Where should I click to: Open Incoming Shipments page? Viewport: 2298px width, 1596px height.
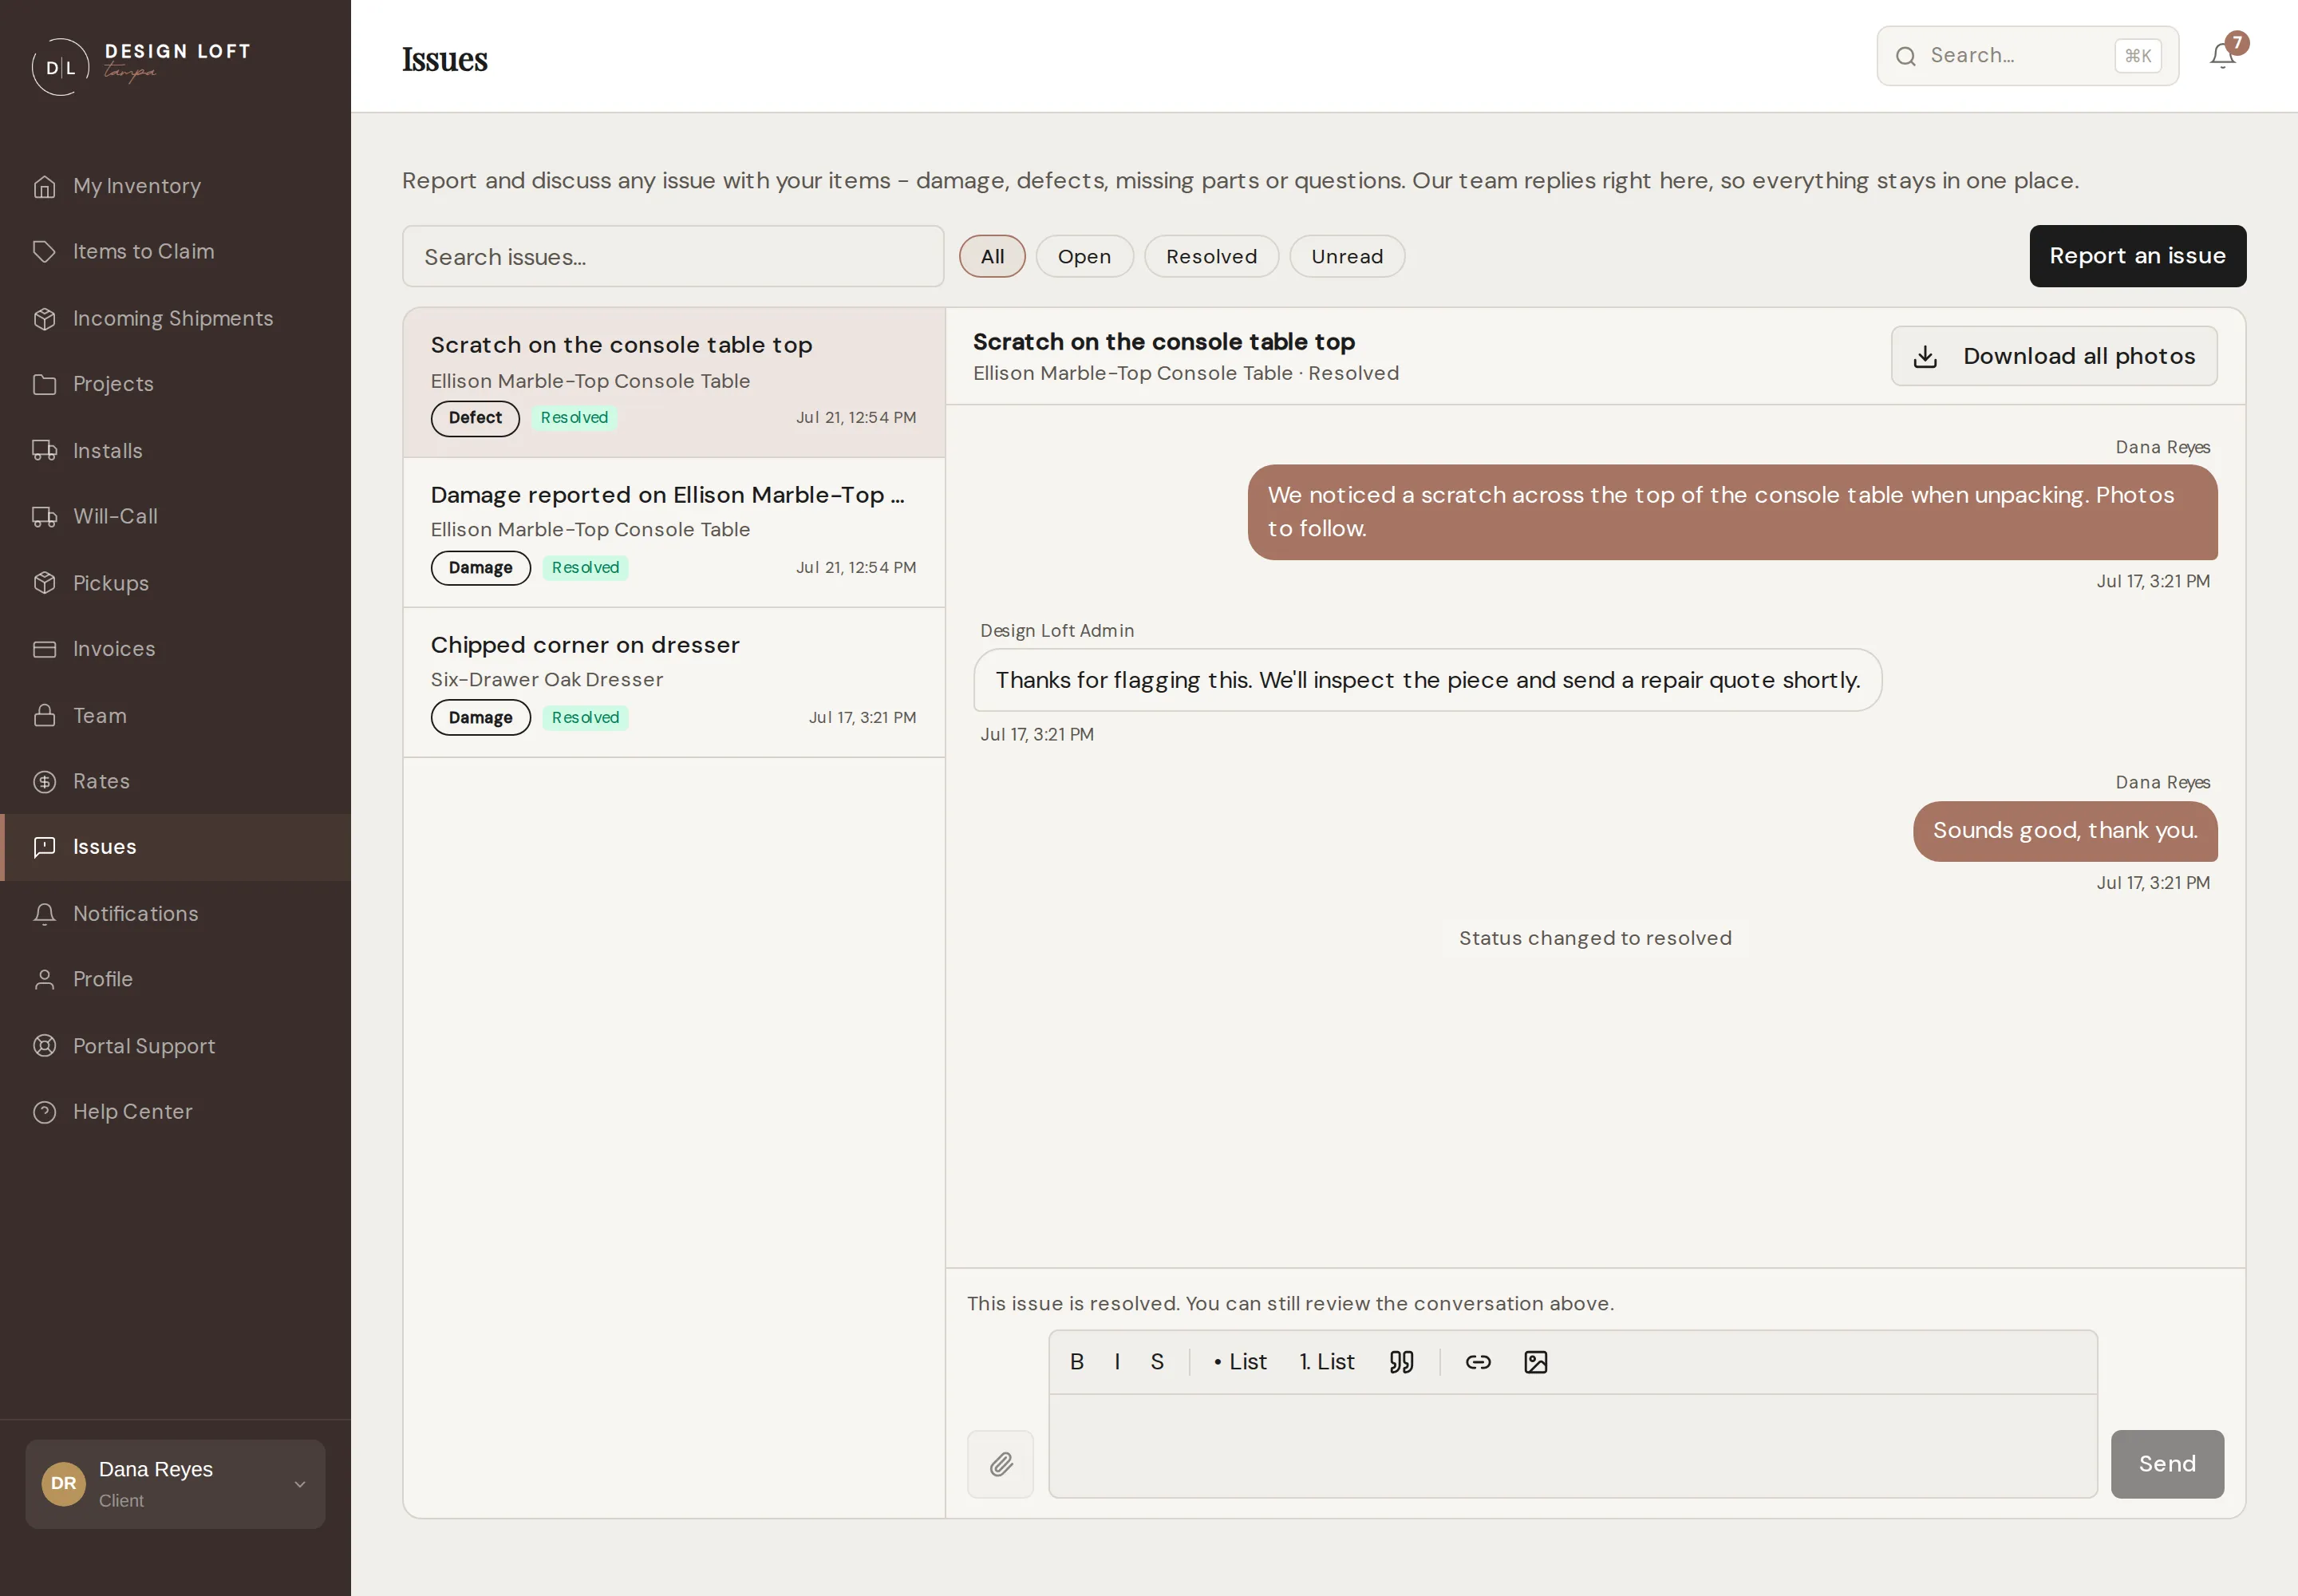(176, 318)
